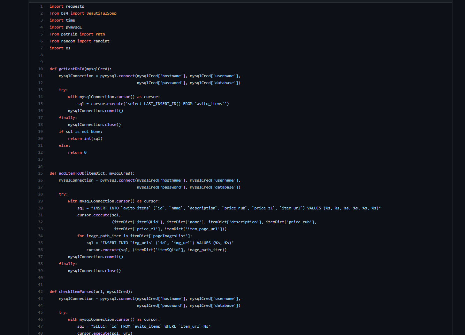Click the pymysql import on line 4
Viewport: 465px width, 335px height.
coord(74,27)
